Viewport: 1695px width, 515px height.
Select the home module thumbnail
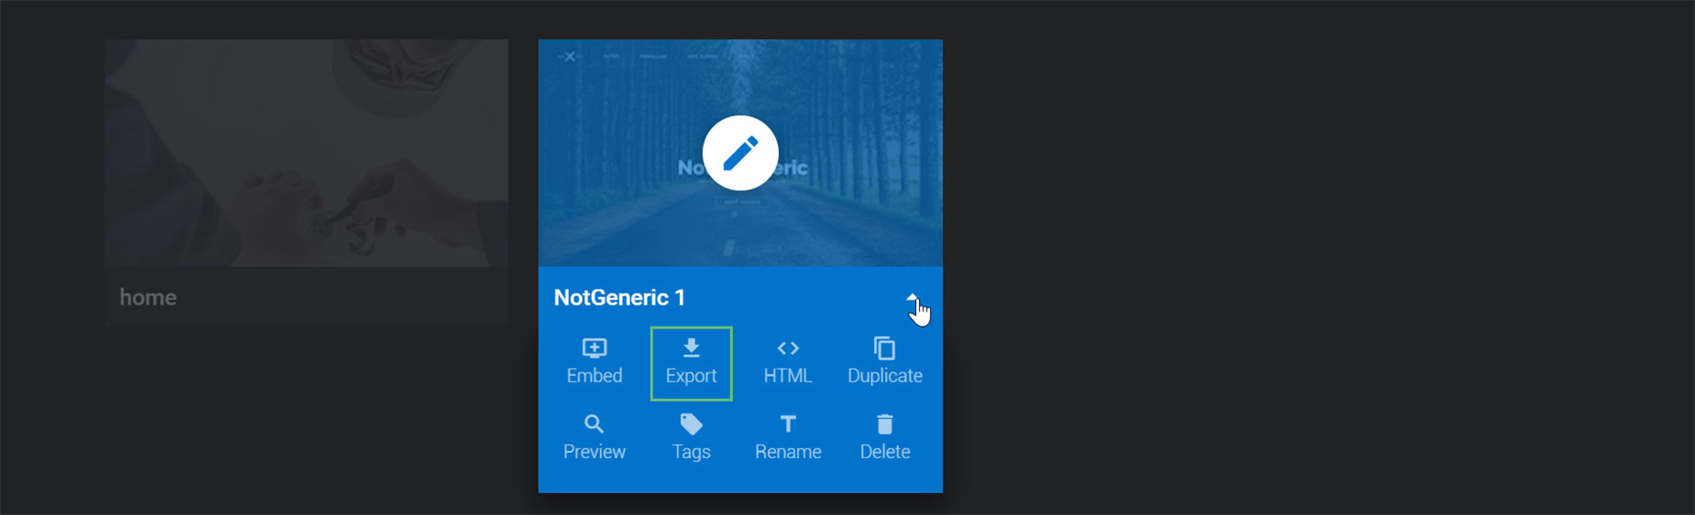306,153
